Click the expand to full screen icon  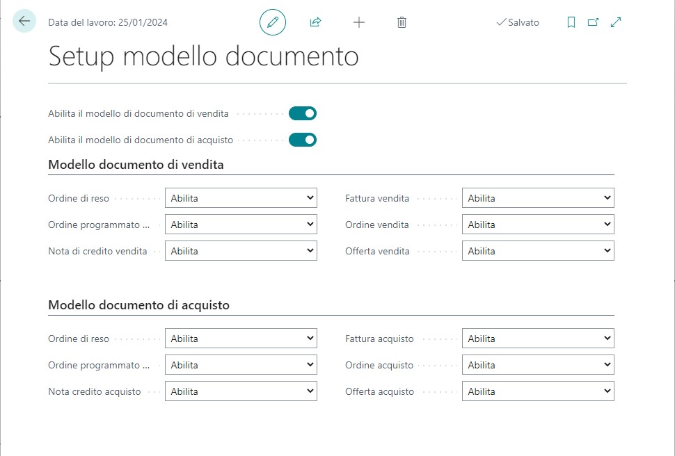click(x=616, y=22)
